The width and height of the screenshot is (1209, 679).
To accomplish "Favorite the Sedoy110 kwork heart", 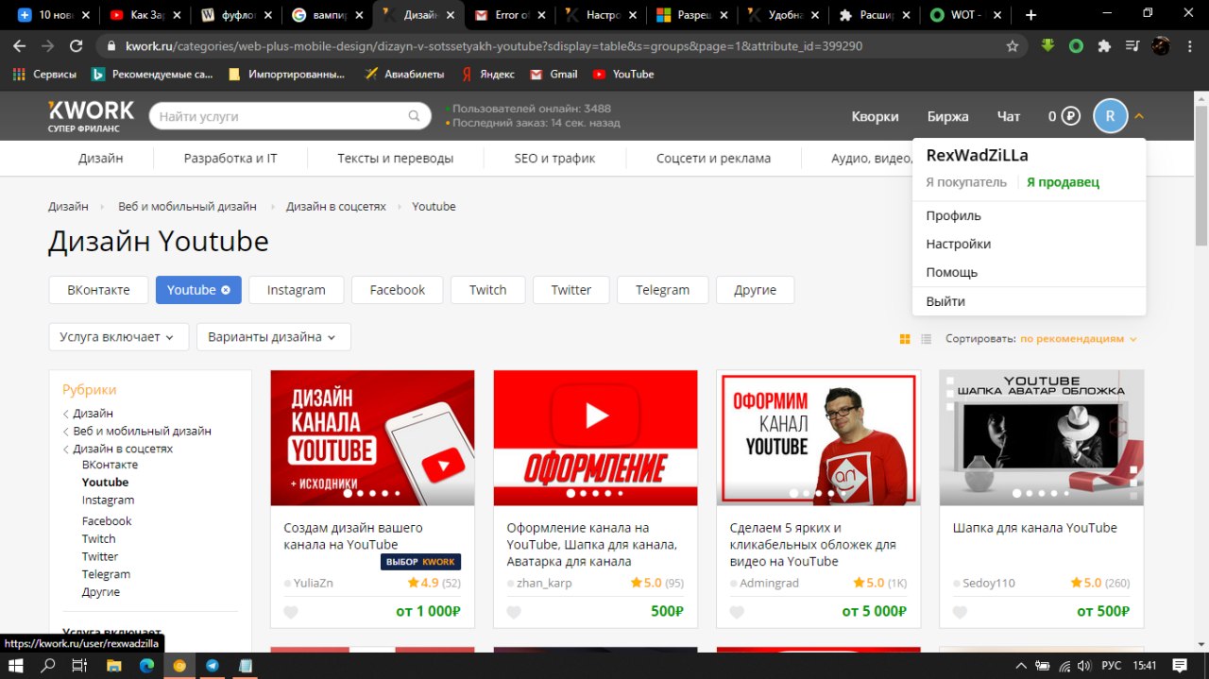I will (960, 612).
